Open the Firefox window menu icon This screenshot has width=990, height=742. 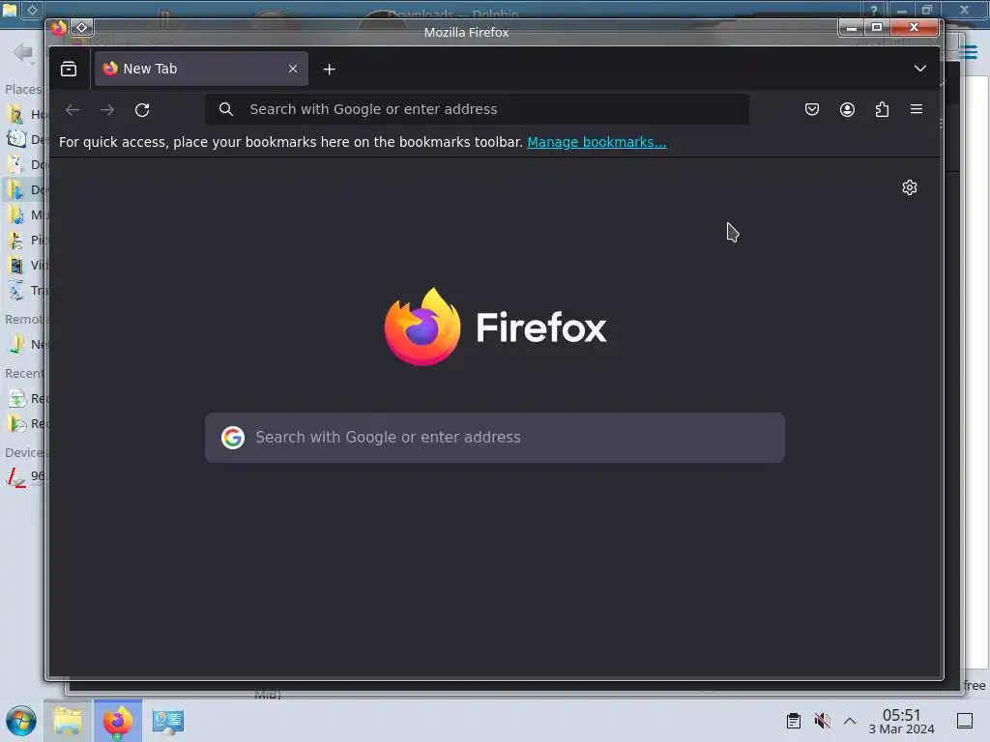(x=59, y=28)
